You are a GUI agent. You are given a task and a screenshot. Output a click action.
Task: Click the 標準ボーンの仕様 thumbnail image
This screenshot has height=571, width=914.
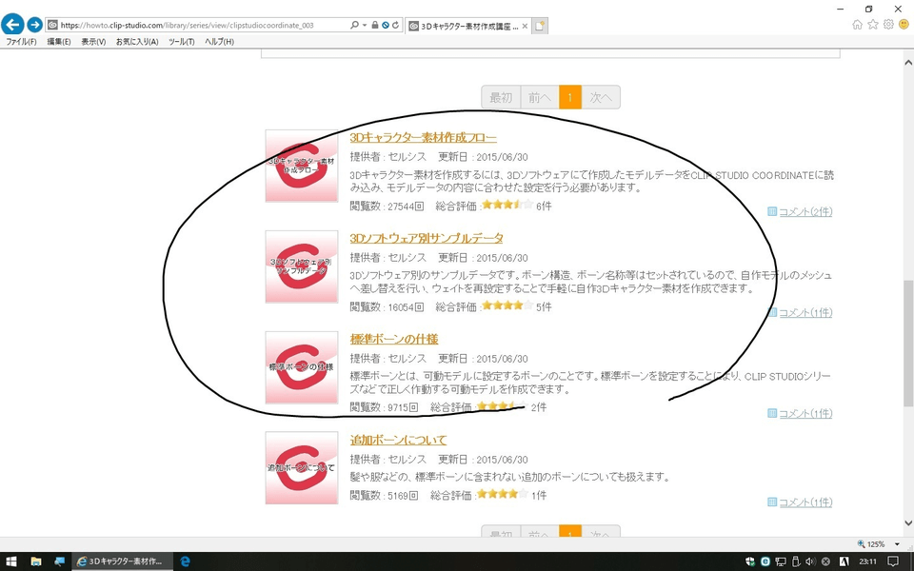[x=302, y=367]
